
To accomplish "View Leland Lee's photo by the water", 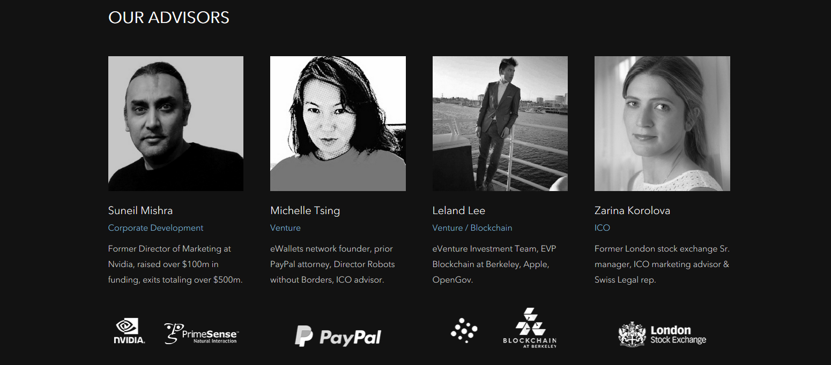I will tap(500, 124).
